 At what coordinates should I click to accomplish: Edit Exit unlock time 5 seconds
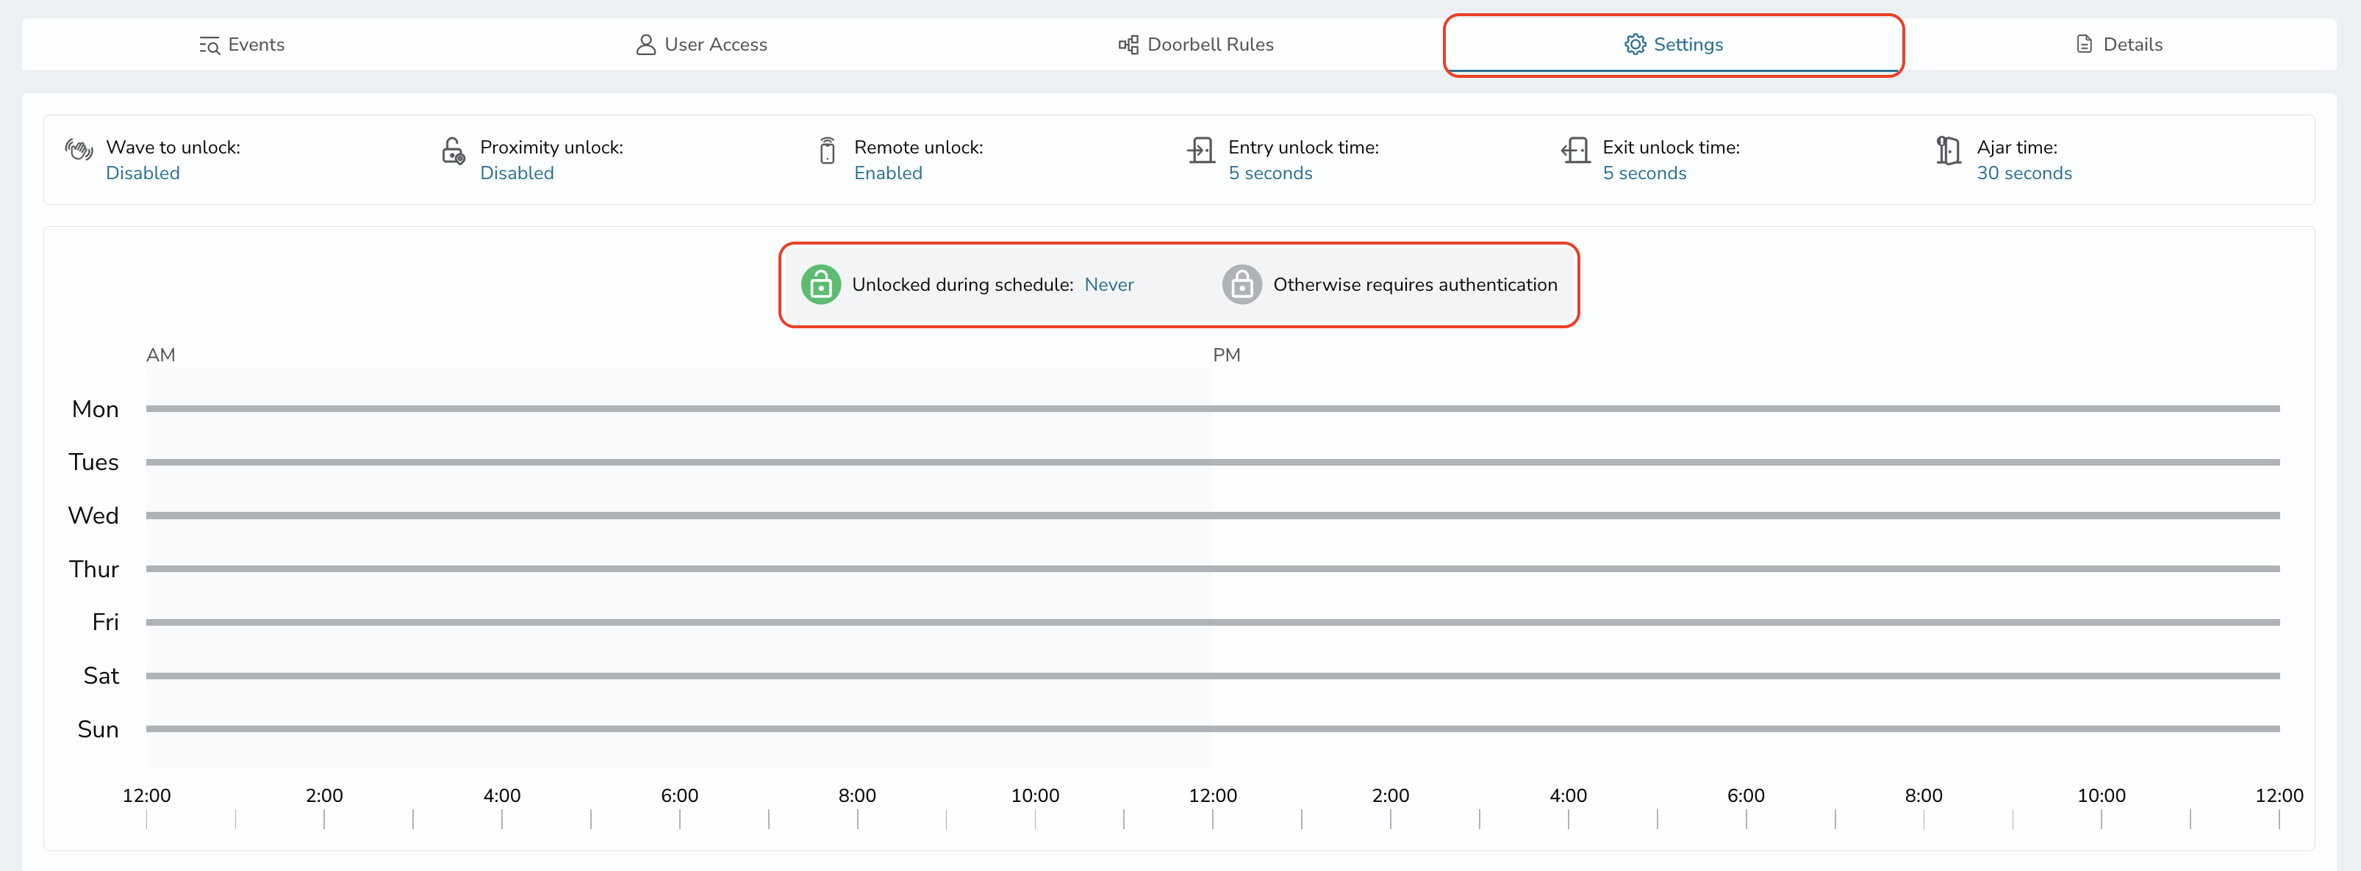(1644, 173)
